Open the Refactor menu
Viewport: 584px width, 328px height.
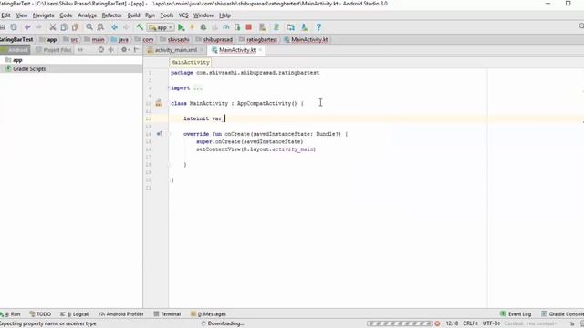click(111, 15)
